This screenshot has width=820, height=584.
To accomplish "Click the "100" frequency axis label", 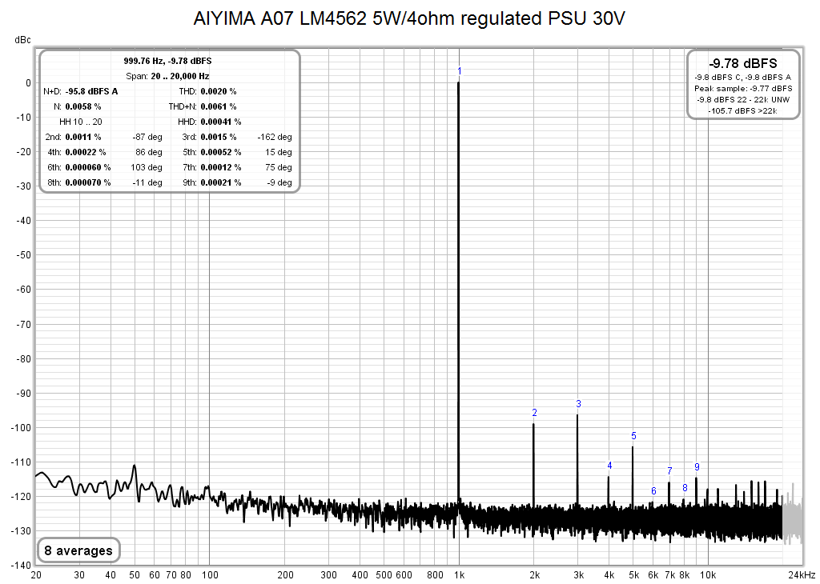I will (x=210, y=575).
